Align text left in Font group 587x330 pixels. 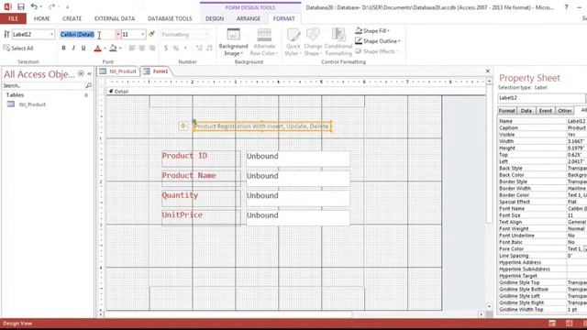(x=132, y=48)
